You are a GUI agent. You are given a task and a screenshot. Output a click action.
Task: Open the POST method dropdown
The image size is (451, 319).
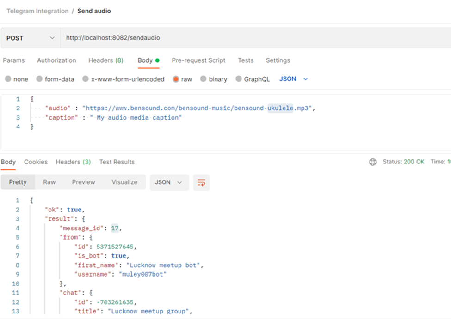[x=31, y=38]
